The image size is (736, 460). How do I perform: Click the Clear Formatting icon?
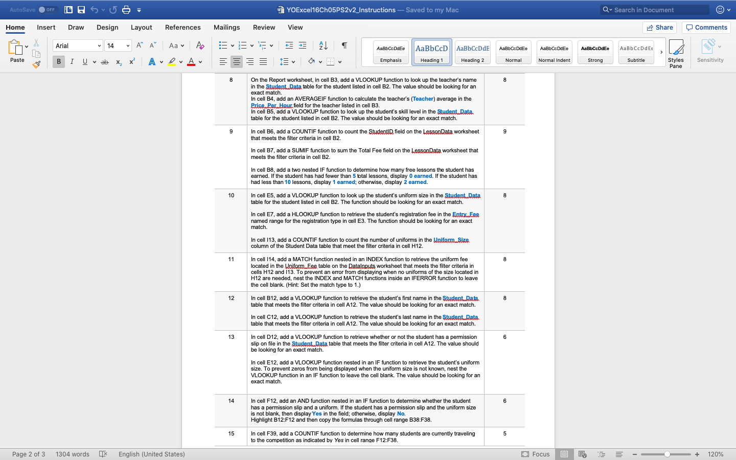pos(200,46)
